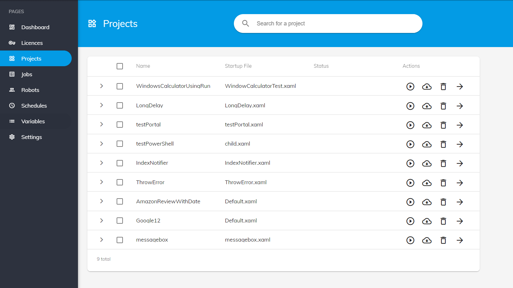Check the Google12 row checkbox
513x288 pixels.
[120, 221]
